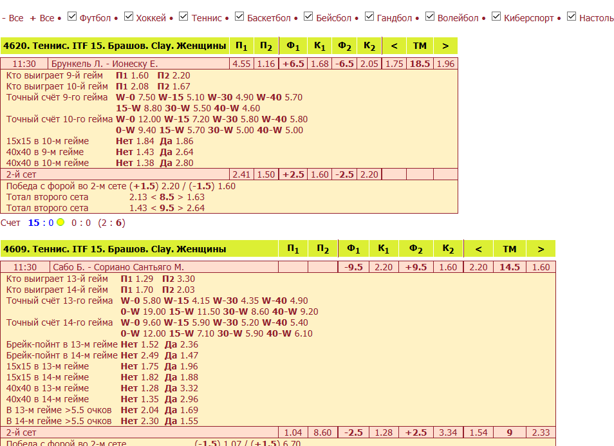Uncheck the Футбол checkbox

coord(71,17)
